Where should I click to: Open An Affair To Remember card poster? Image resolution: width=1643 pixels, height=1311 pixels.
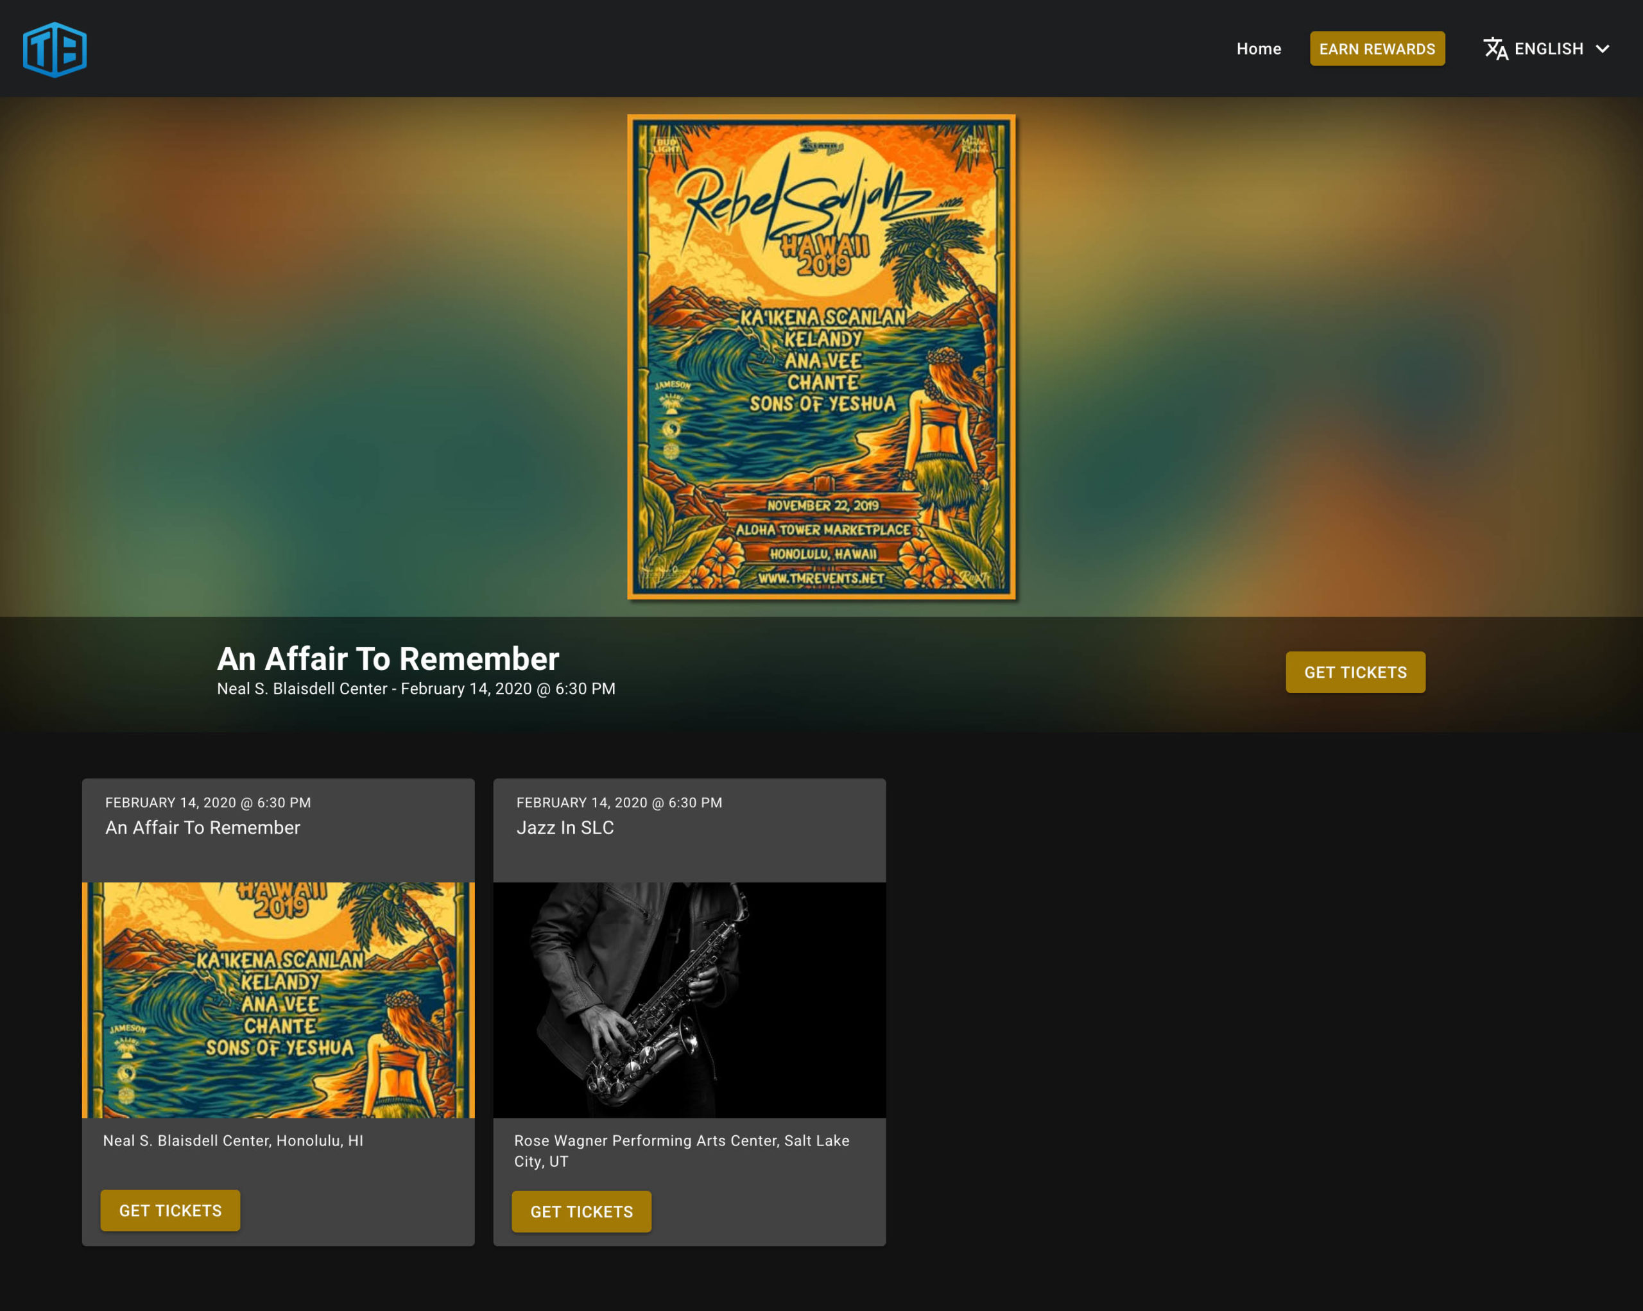coord(278,999)
